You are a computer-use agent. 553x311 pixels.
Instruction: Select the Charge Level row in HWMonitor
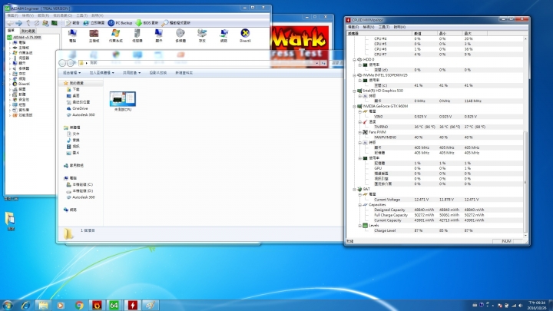click(x=435, y=230)
